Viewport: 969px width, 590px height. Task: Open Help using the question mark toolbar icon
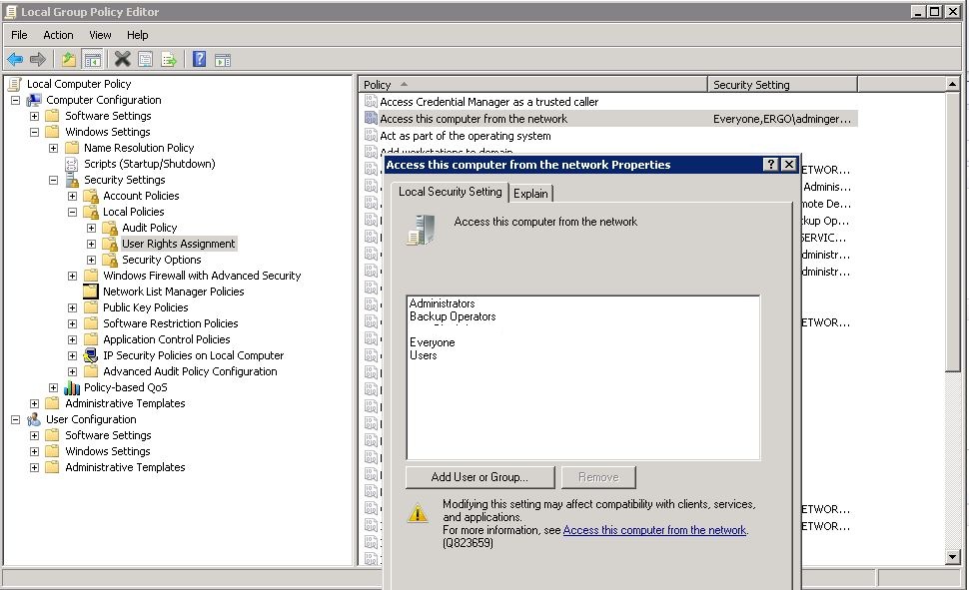click(199, 60)
